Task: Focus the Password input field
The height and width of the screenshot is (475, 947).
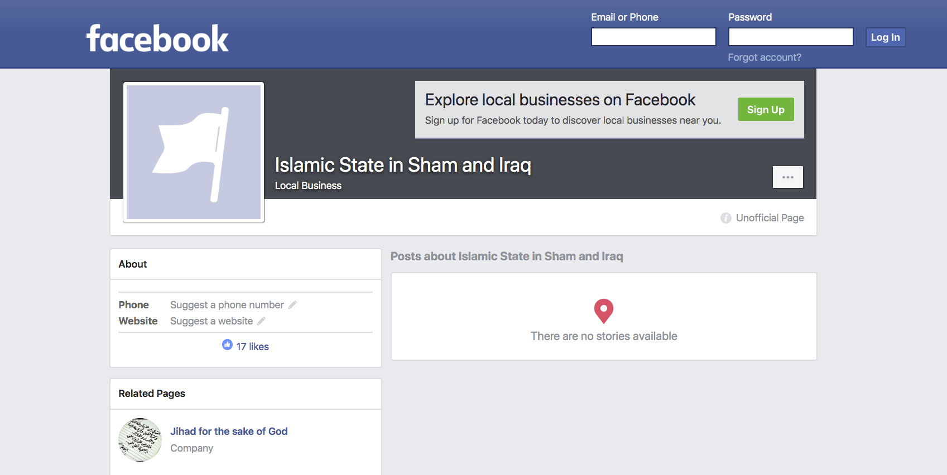Action: click(x=791, y=37)
